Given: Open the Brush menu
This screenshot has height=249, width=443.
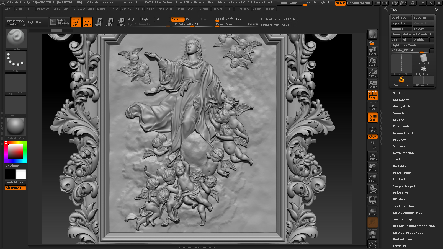Looking at the screenshot, I should click(x=19, y=9).
